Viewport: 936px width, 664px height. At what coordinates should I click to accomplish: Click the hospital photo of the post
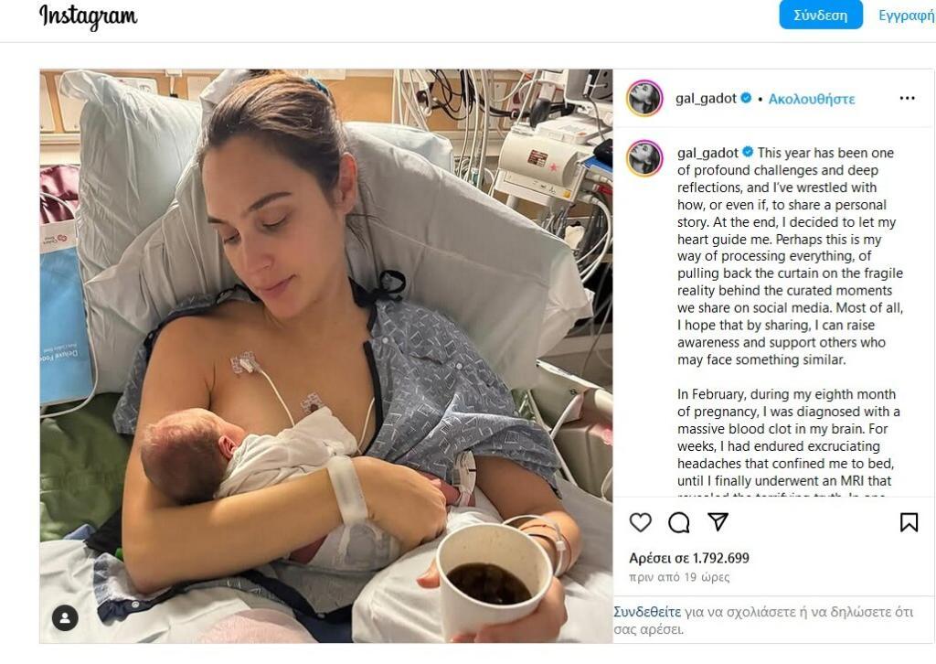[326, 356]
